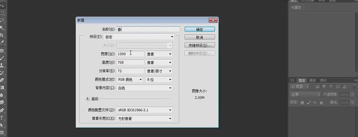Click the 无属性 text in properties panel
Screen dimensions: 358x137
[296, 8]
